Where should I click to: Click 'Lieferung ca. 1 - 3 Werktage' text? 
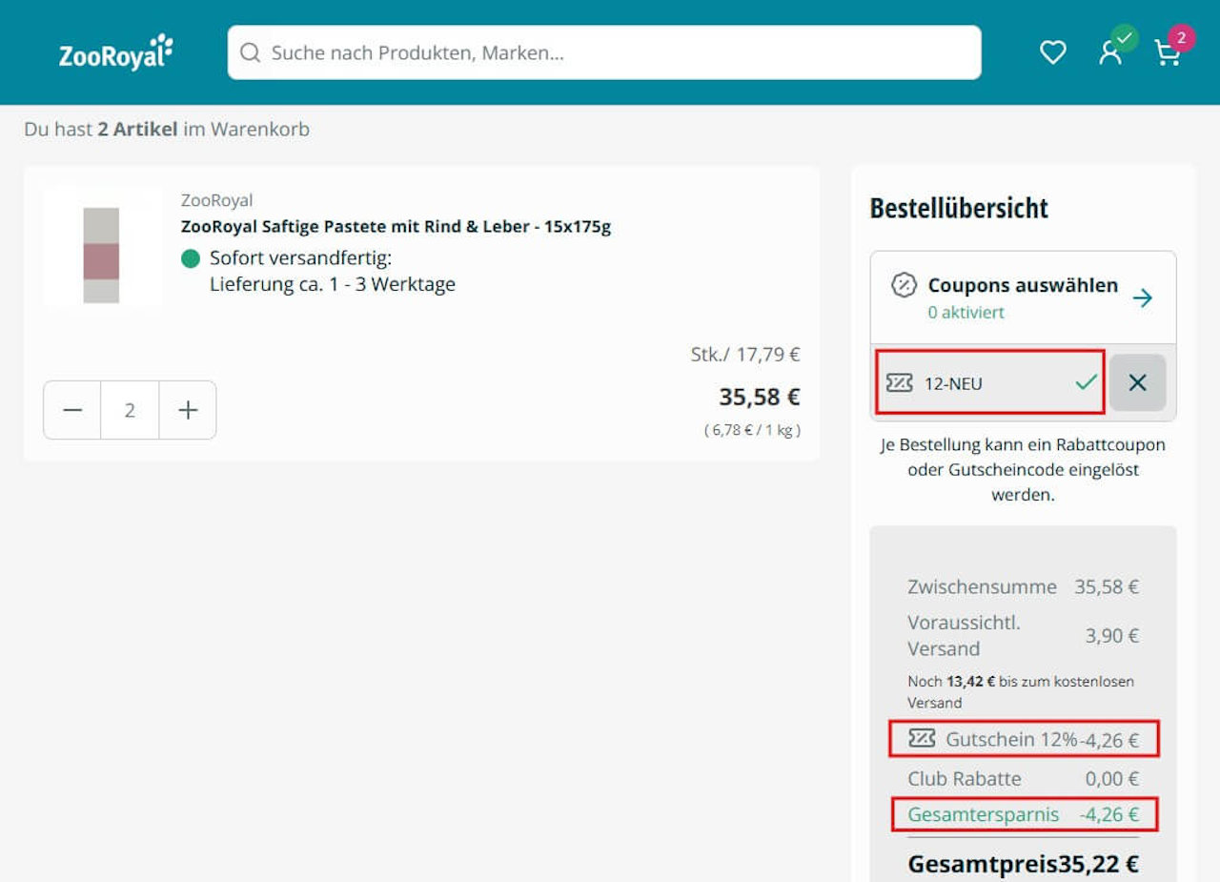point(333,284)
